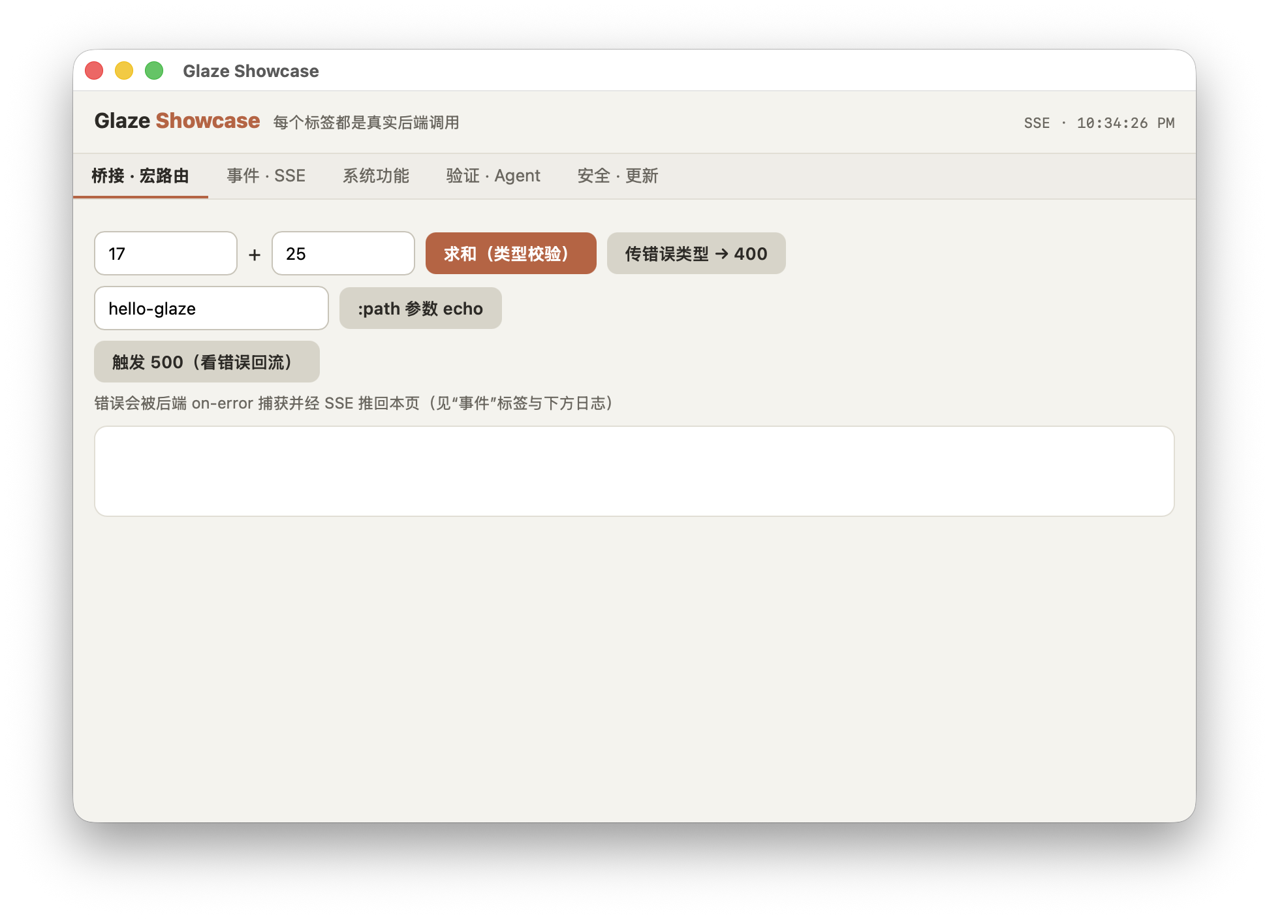Select the 验证 · Agent tab
Screen dimensions: 1269x919
click(x=493, y=176)
